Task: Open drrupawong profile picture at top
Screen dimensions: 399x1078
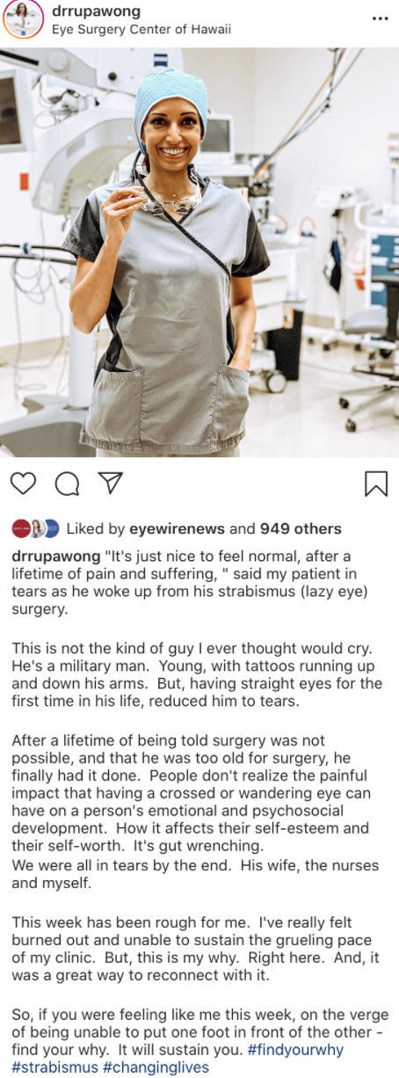Action: pyautogui.click(x=24, y=20)
